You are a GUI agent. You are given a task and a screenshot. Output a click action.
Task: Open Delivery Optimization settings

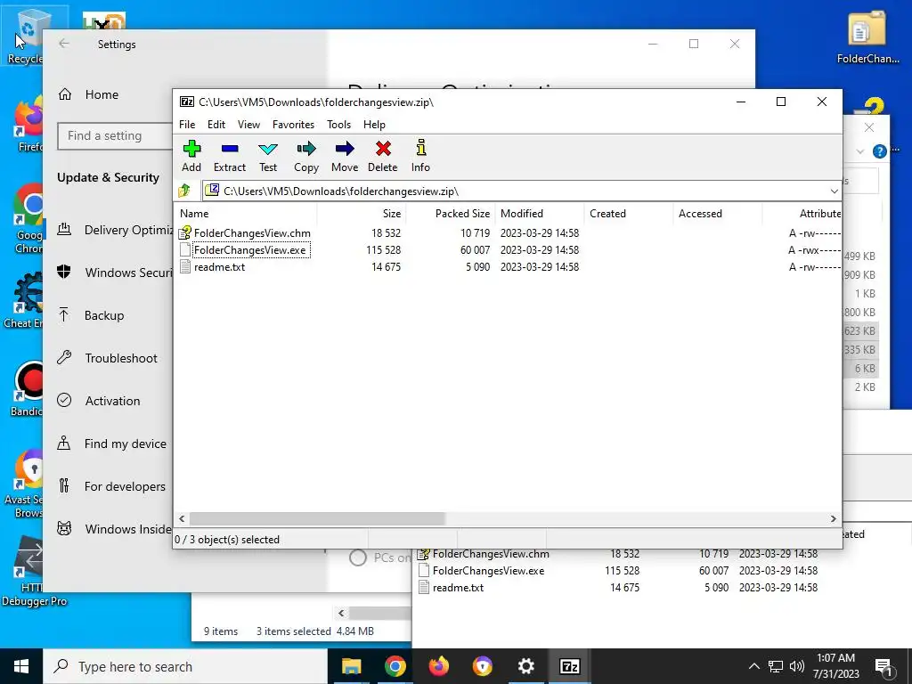point(115,230)
